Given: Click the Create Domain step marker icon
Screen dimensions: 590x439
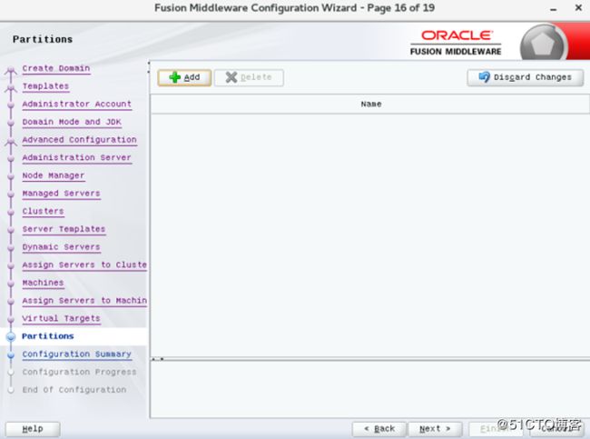Looking at the screenshot, I should click(11, 70).
